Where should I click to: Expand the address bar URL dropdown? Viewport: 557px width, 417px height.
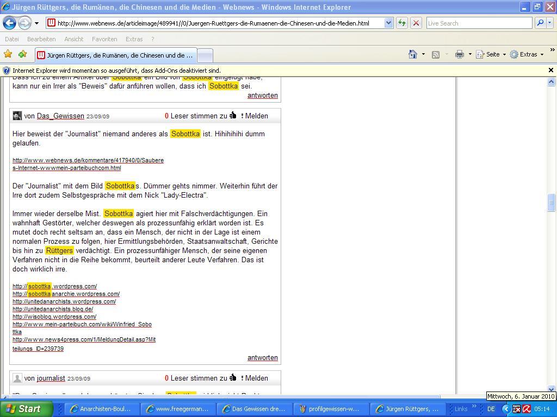coord(388,23)
